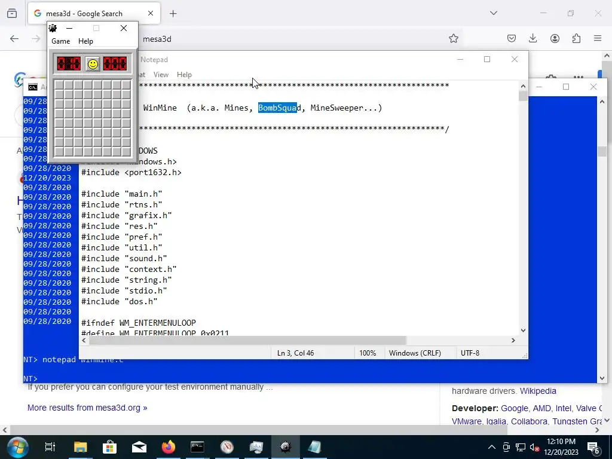Open the Firefox hamburger application menu

tap(598, 38)
